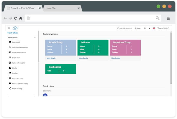Collapse the Reservations section

(35, 37)
